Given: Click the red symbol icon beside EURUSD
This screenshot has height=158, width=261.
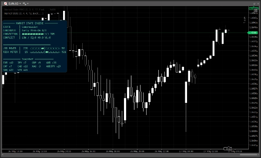Looking at the screenshot, I should tap(6, 3).
